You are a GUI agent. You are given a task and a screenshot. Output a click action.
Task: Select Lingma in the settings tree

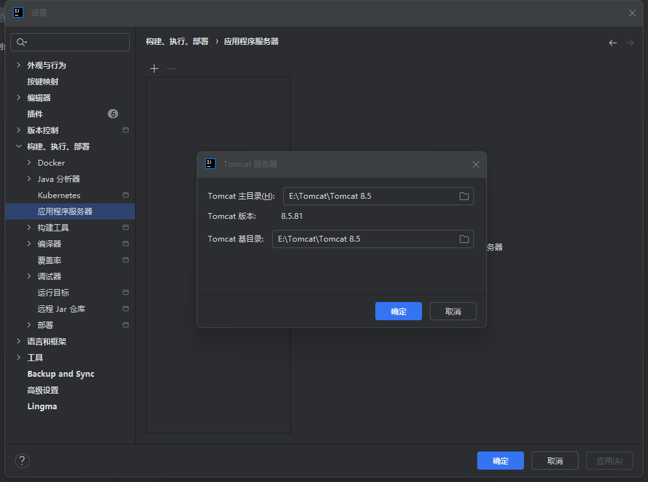[x=42, y=406]
